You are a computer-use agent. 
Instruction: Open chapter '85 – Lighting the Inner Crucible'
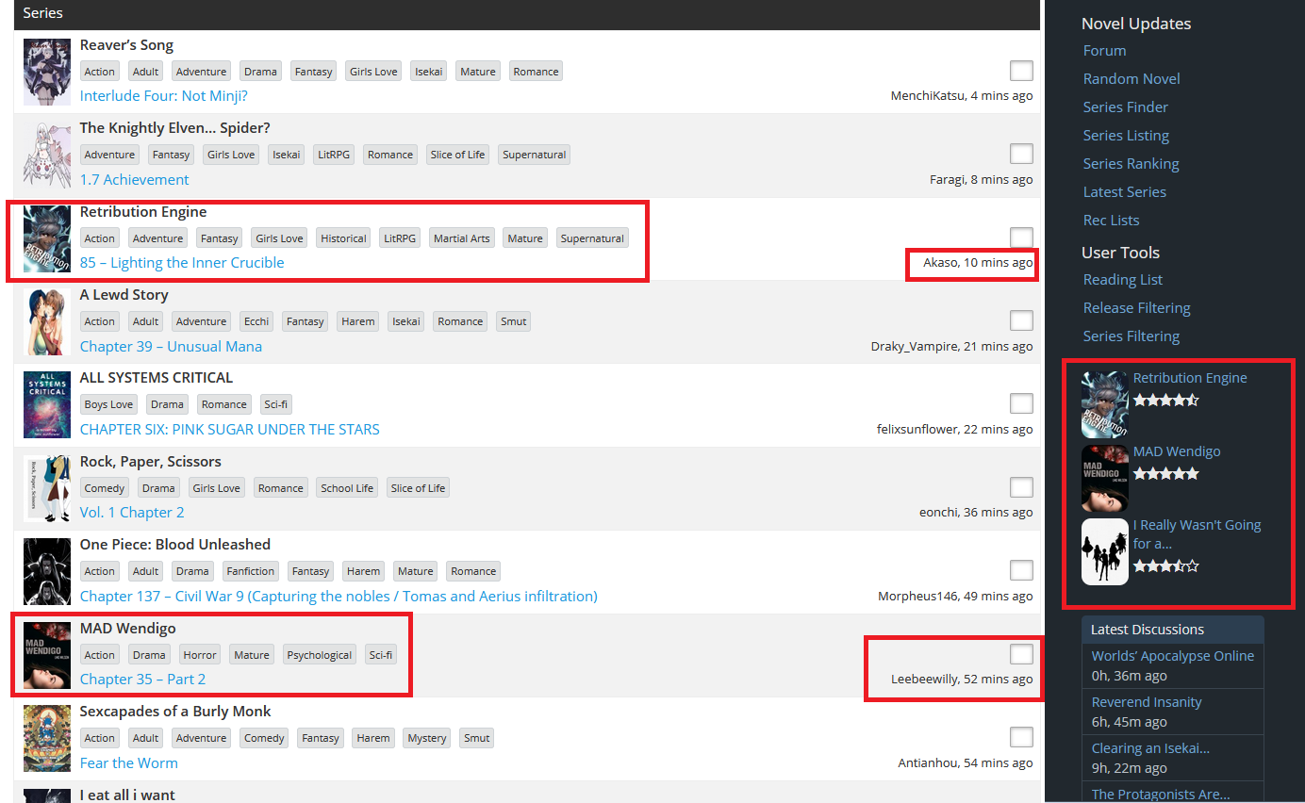182,263
